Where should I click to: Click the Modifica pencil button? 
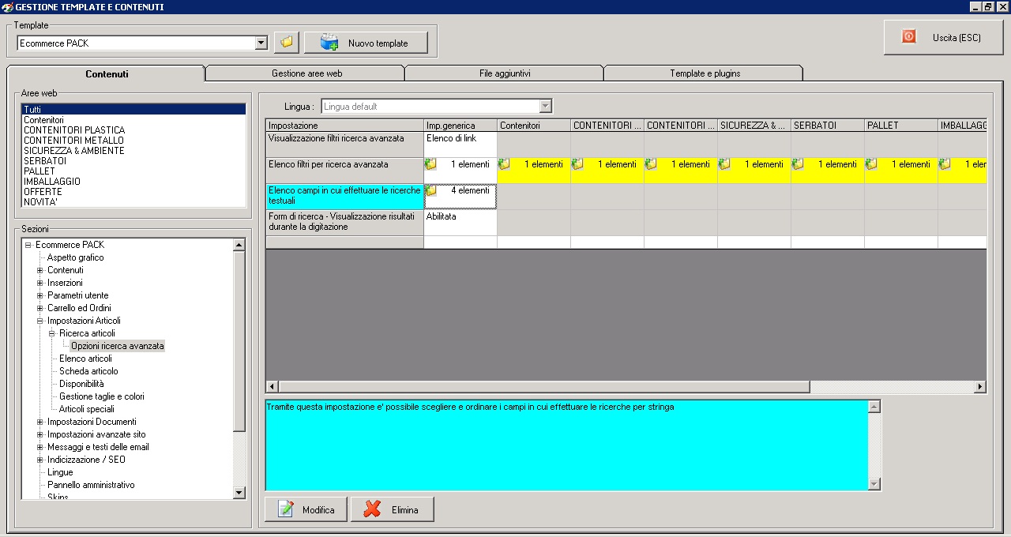click(306, 509)
